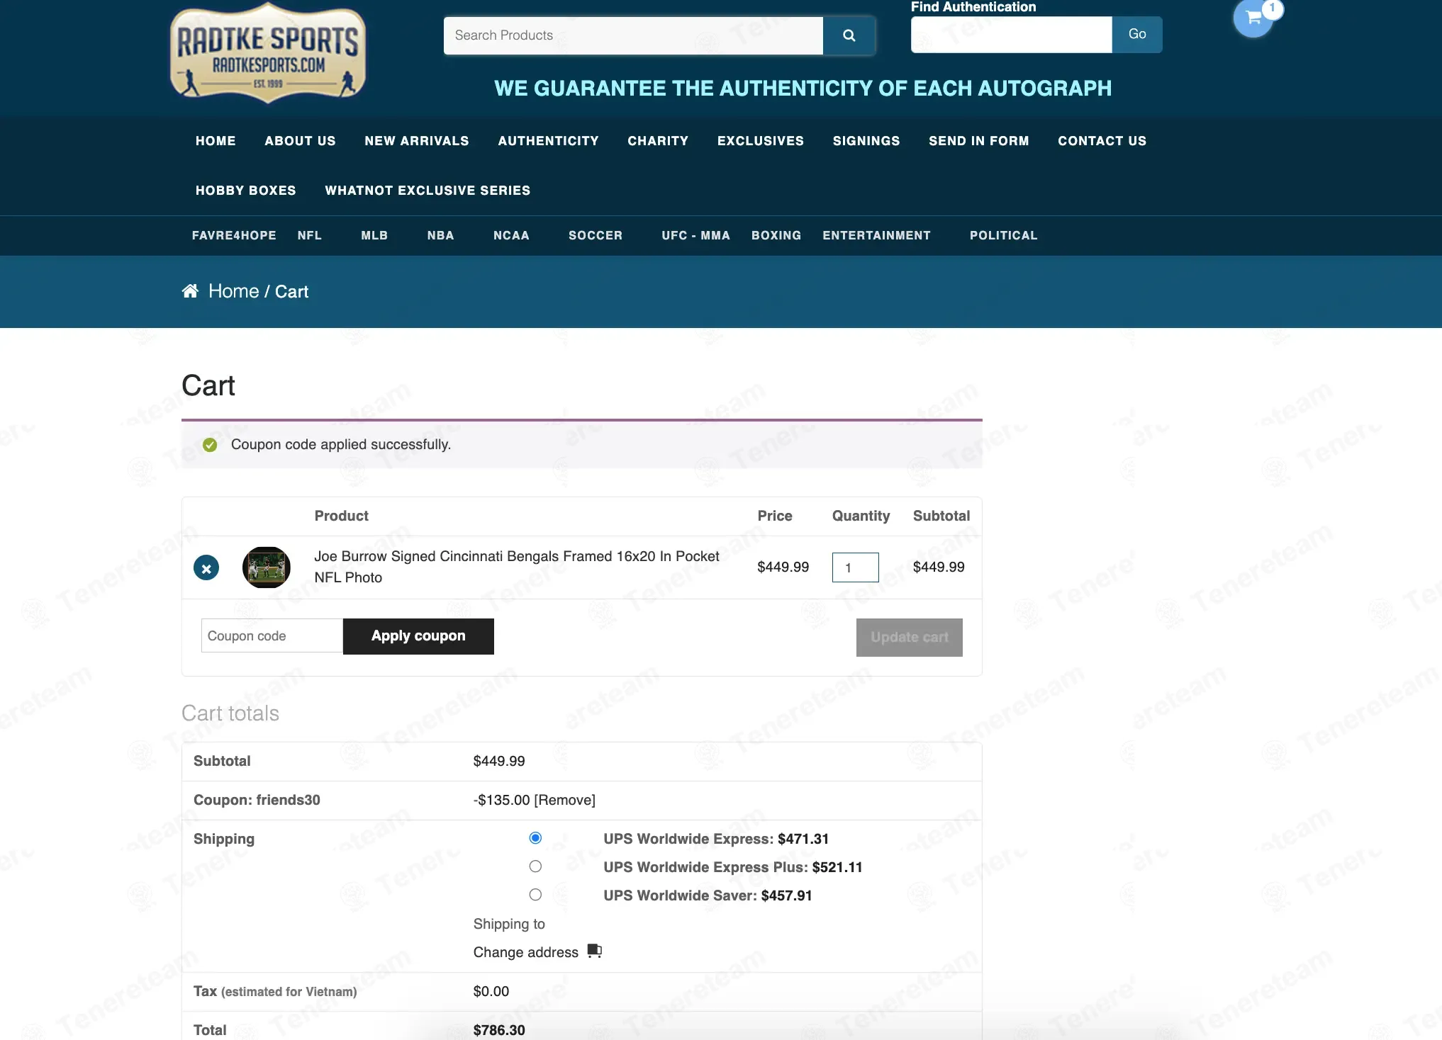The width and height of the screenshot is (1442, 1040).
Task: Click the Radtke Sports logo
Action: pos(268,54)
